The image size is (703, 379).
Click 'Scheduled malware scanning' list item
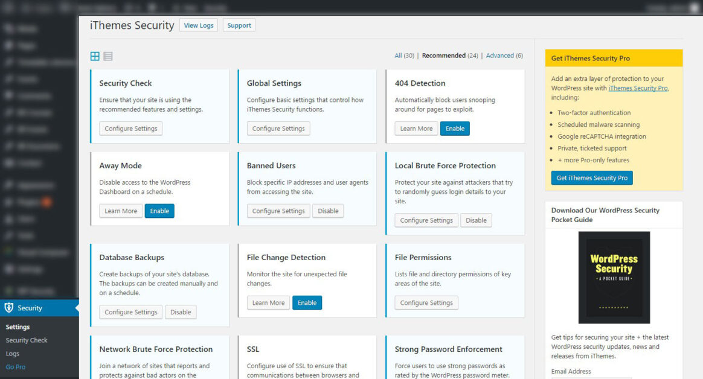coord(599,124)
